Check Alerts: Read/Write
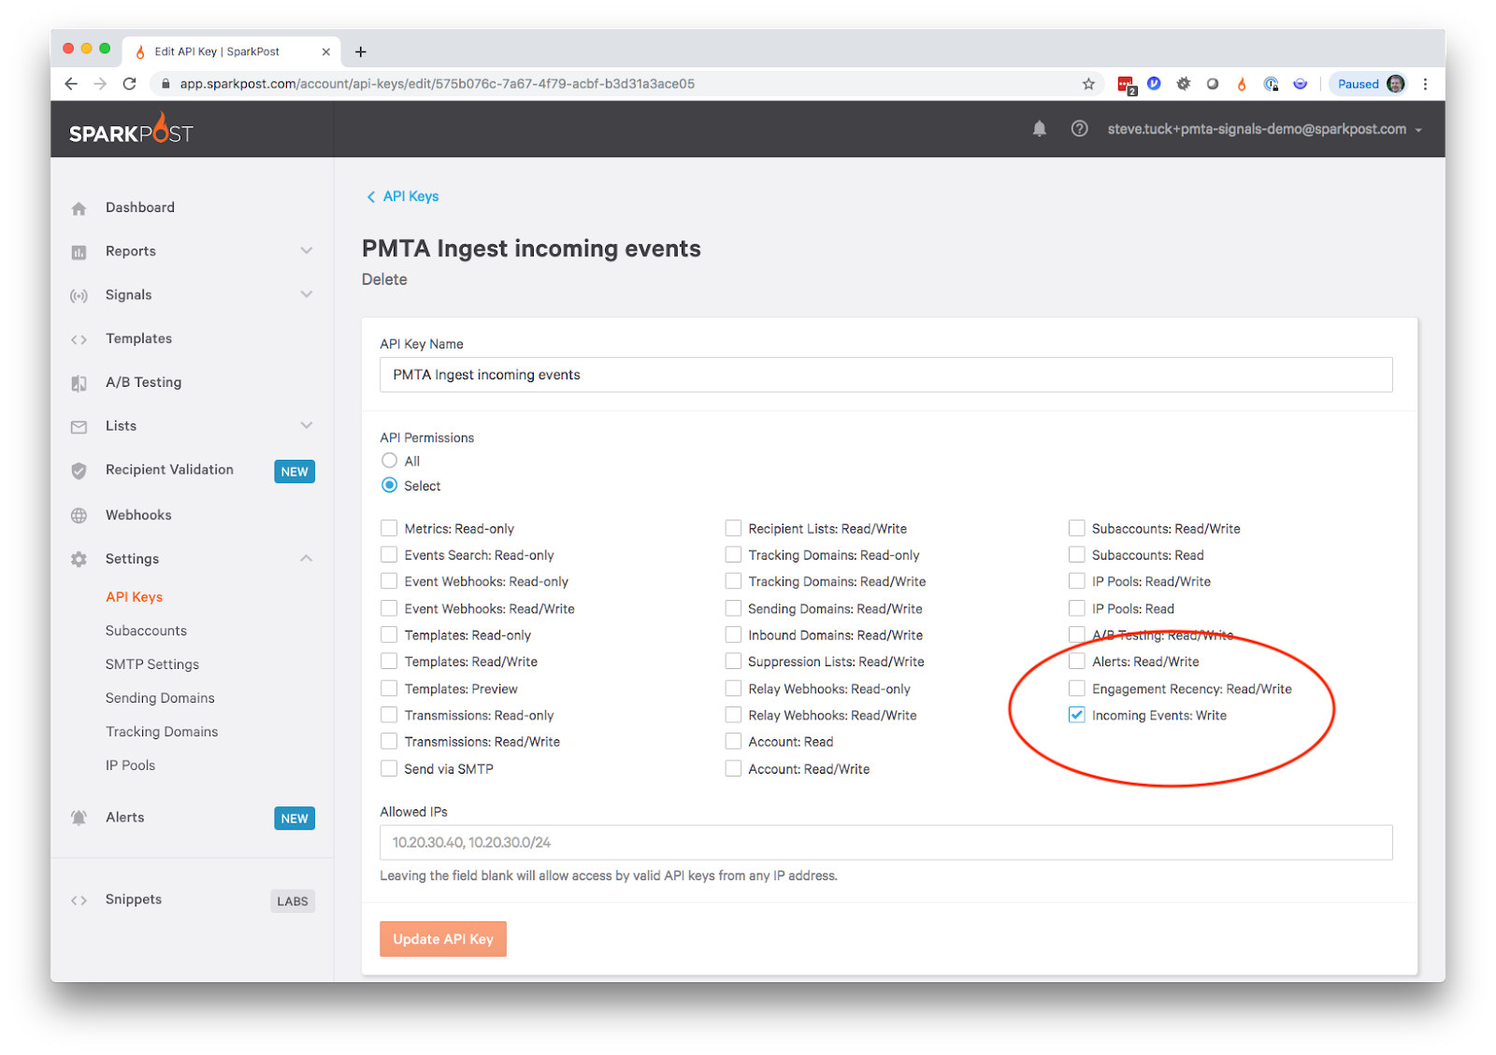 point(1077,661)
